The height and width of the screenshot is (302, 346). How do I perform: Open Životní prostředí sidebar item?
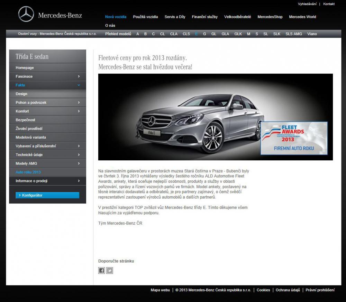(x=47, y=129)
